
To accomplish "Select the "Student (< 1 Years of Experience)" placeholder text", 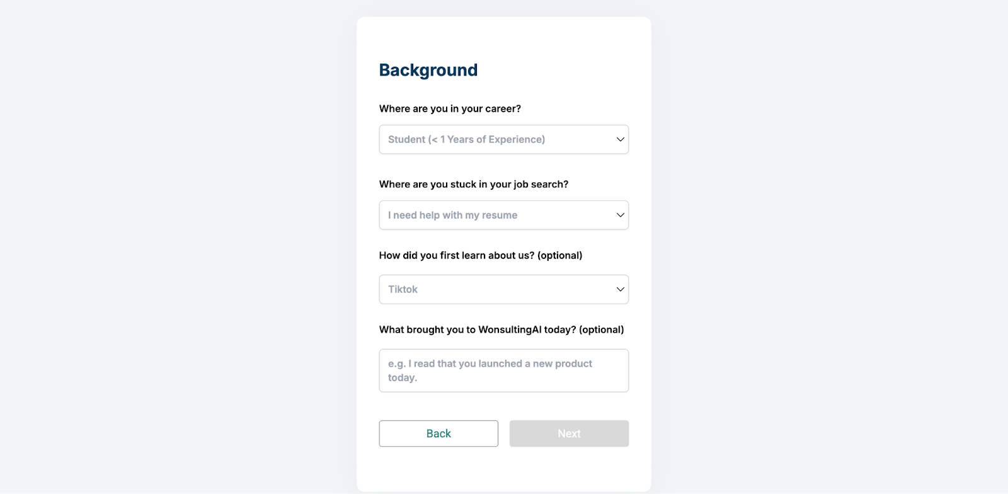I will (466, 139).
